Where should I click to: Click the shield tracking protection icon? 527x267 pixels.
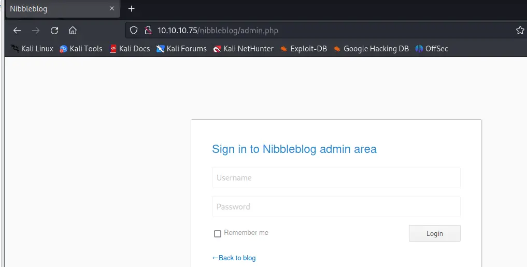pos(134,30)
